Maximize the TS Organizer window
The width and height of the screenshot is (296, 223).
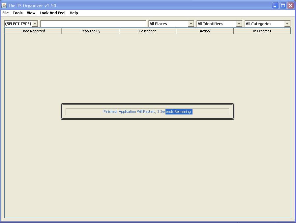[x=283, y=6]
